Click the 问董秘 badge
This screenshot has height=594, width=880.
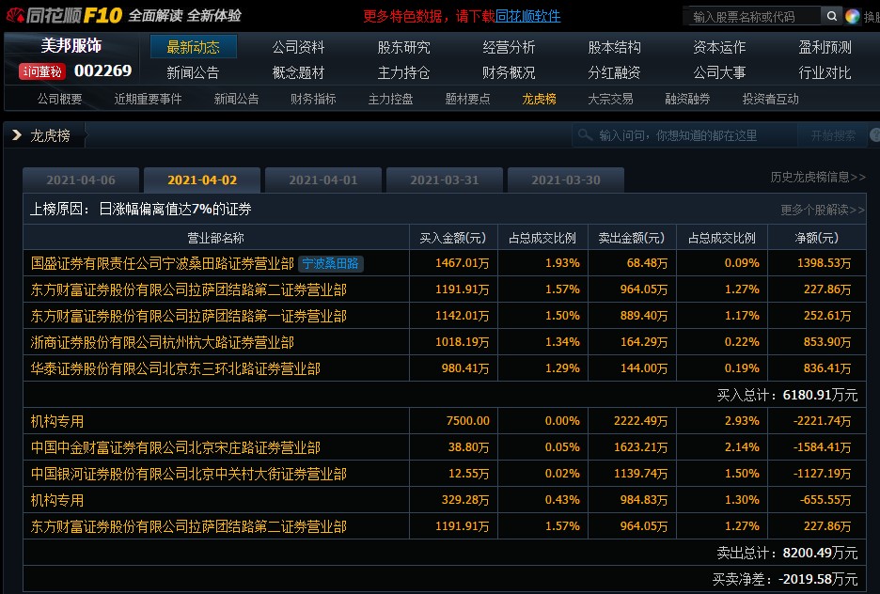[42, 71]
